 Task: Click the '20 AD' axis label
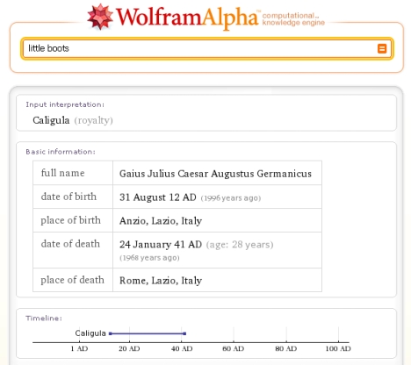click(x=129, y=348)
